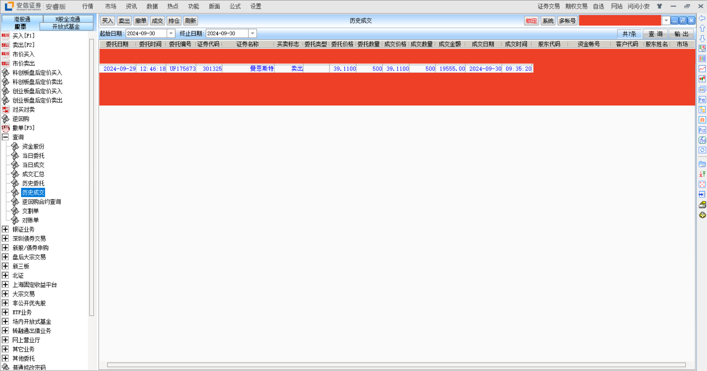Select 当日委托 in the query tree
The height and width of the screenshot is (371, 707).
coord(33,156)
